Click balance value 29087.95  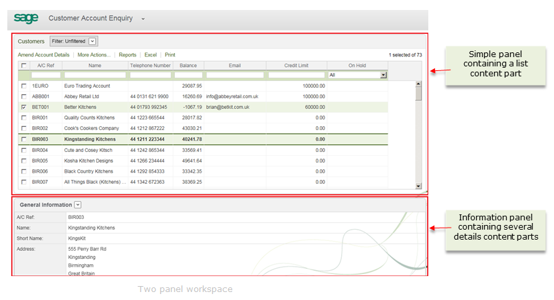click(192, 86)
